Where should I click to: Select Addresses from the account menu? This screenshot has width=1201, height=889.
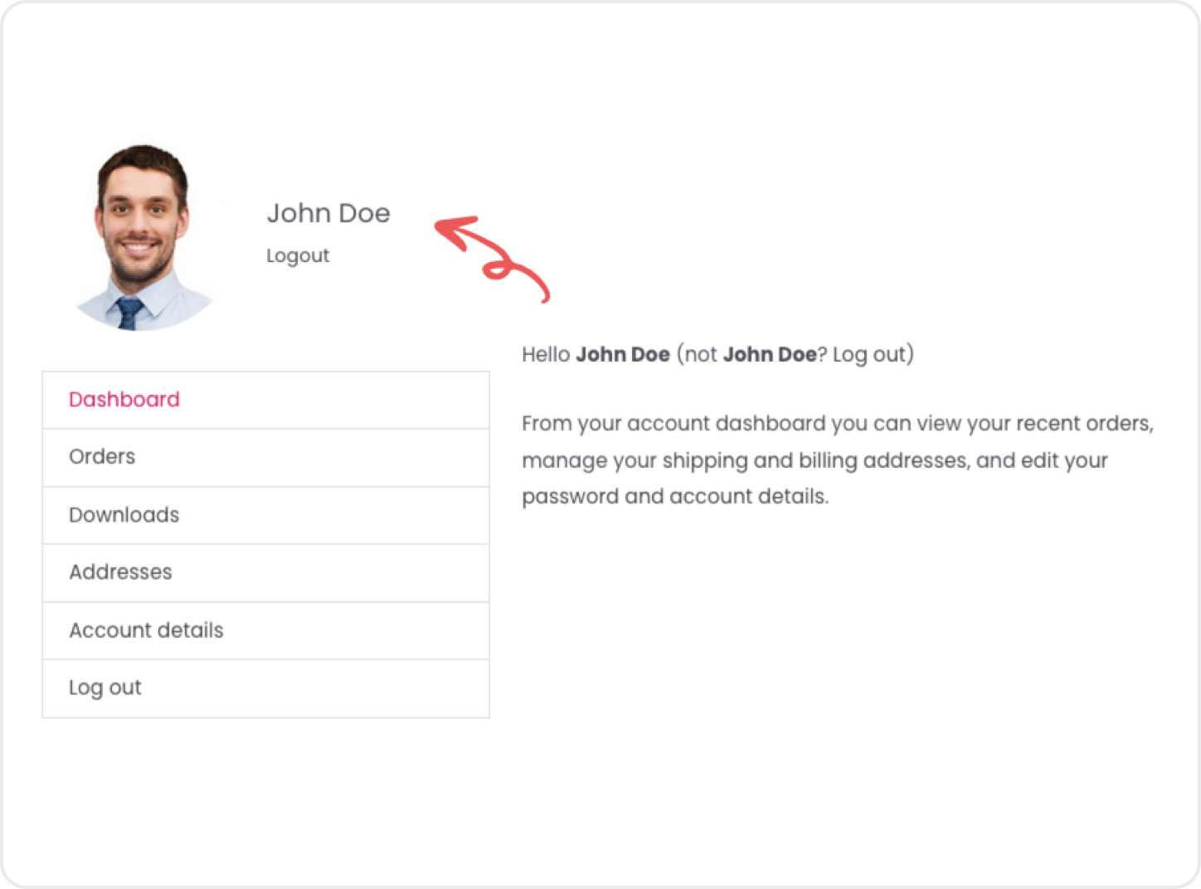(121, 572)
